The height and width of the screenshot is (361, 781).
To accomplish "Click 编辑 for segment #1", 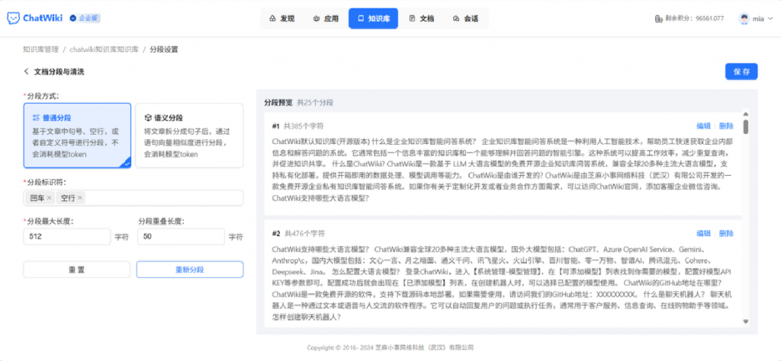I will point(703,126).
